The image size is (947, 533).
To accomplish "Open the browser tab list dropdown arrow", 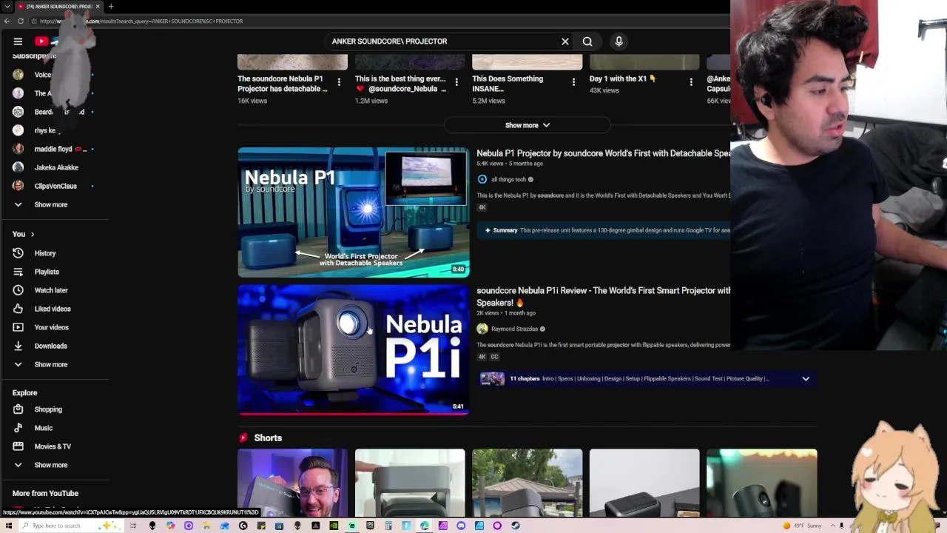I will (7, 7).
